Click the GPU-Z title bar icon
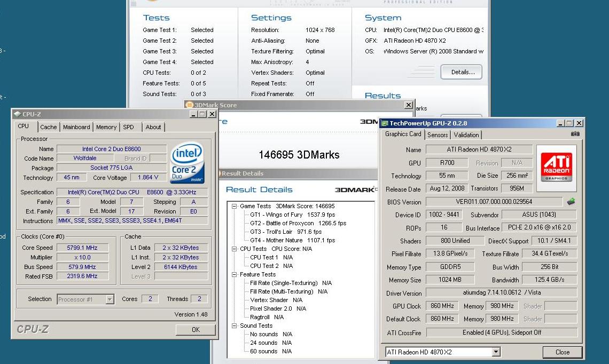The image size is (609, 364). pyautogui.click(x=385, y=123)
